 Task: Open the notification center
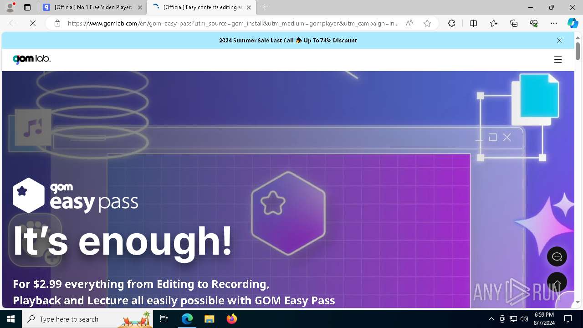[x=568, y=319]
